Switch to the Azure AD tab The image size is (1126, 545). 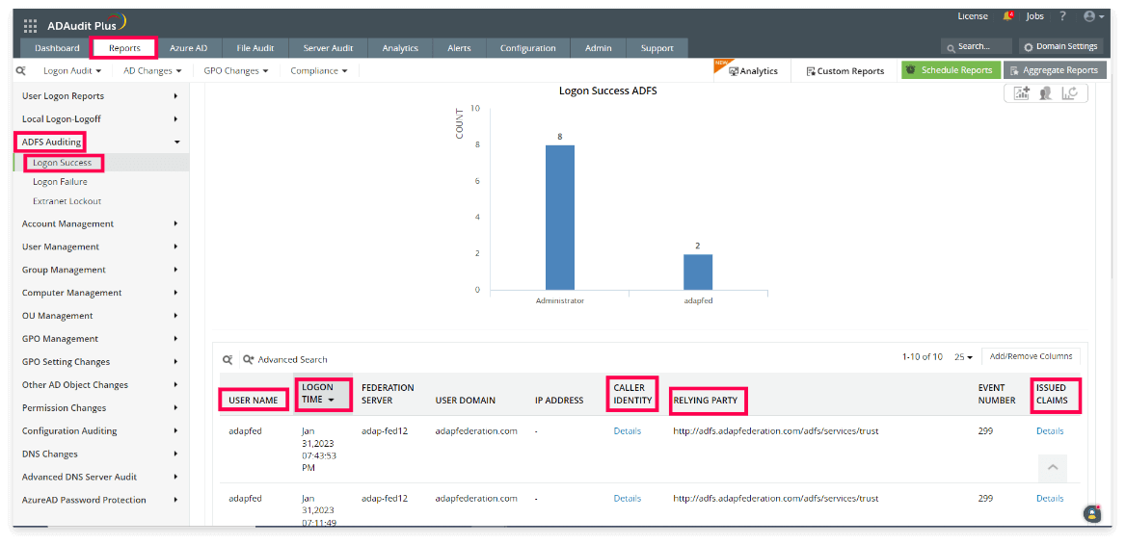click(x=188, y=48)
